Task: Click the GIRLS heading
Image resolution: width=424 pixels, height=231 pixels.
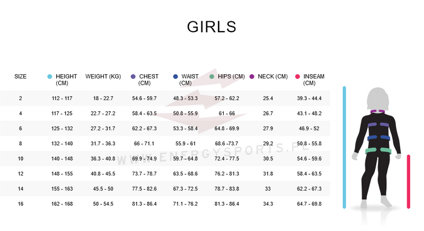Action: [211, 27]
